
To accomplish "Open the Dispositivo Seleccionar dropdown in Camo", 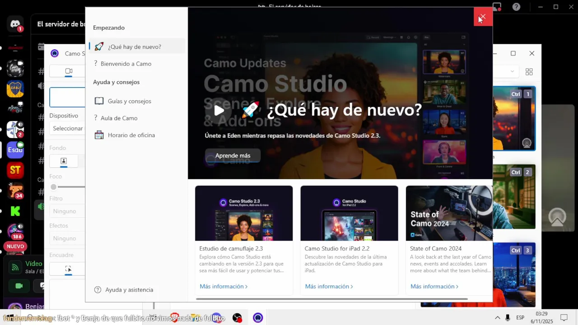I will coord(68,128).
